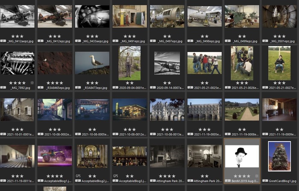Click the GPS badge on AcceptableBlog3

coord(115,176)
